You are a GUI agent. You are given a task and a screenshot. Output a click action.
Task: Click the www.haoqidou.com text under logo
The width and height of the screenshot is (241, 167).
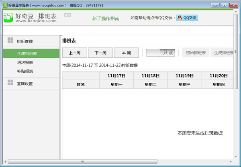pos(36,21)
